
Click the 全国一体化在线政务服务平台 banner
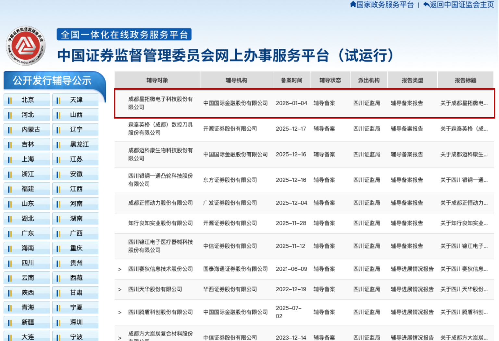[x=124, y=34]
